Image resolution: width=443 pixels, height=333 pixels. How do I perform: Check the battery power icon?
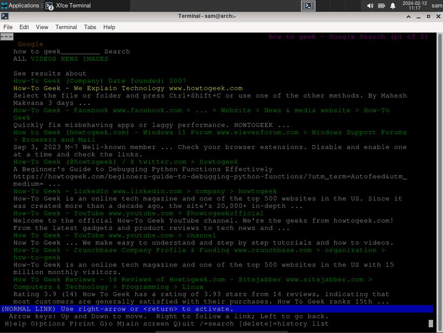click(381, 6)
